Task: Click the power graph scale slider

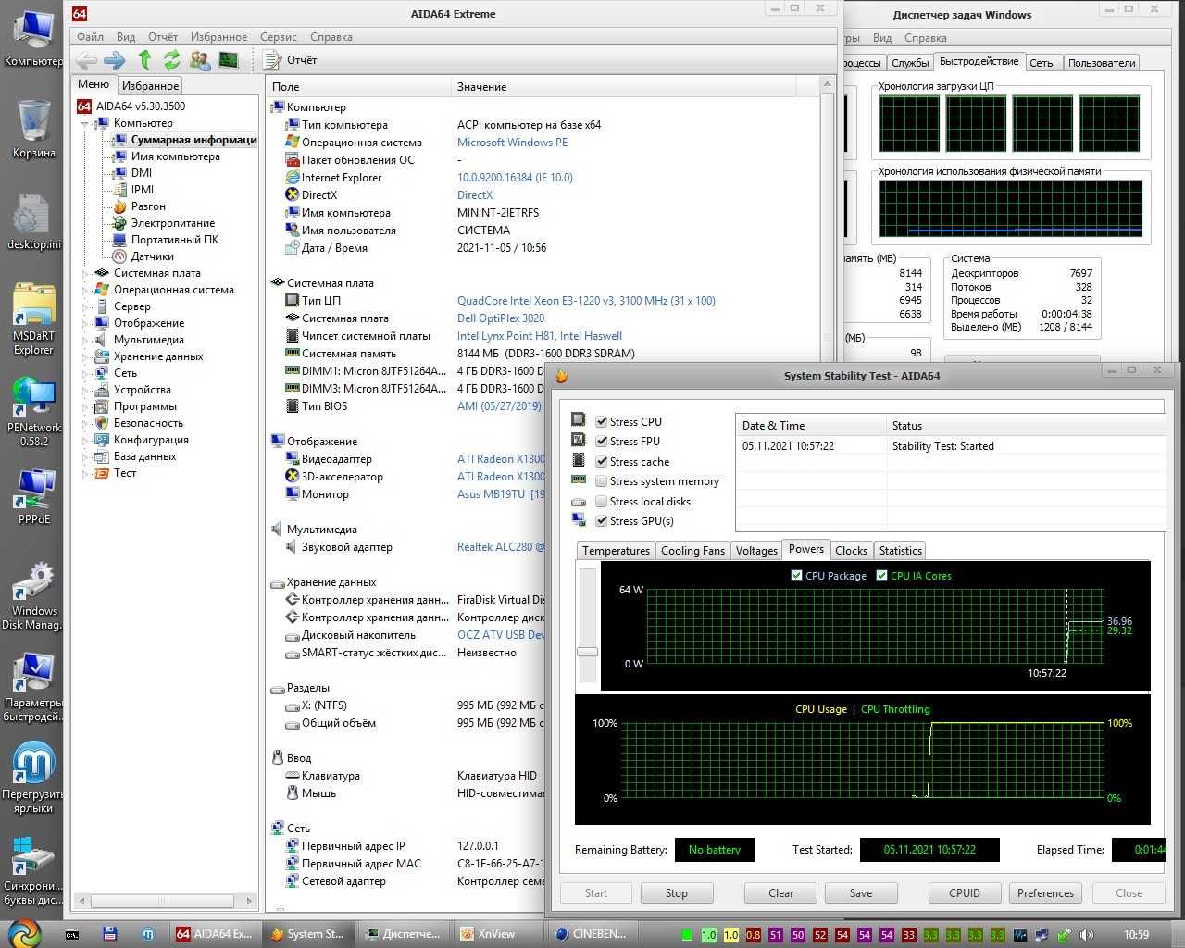Action: tap(587, 652)
